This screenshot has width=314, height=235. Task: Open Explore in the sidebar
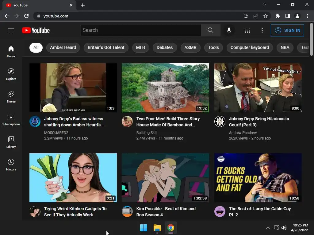(11, 74)
